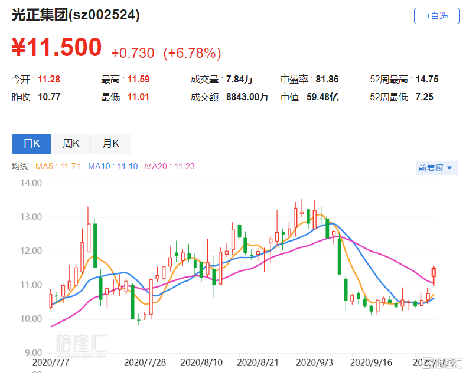466x373 pixels.
Task: Select 市盈率 value 81.86
Action: tap(327, 79)
